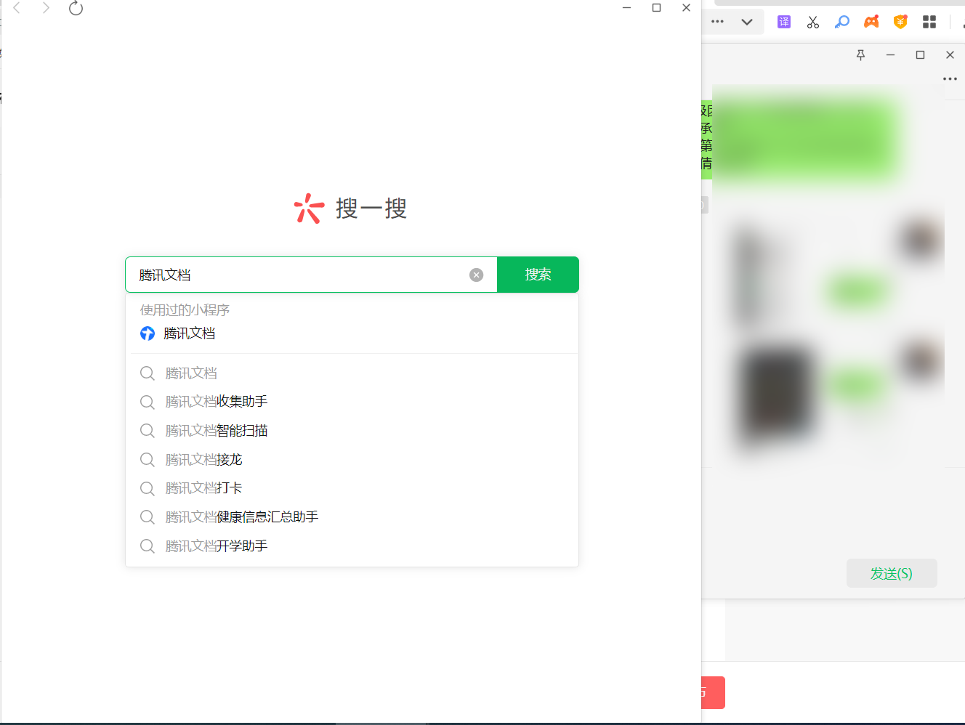
Task: Click the red button behind the search window
Action: tap(713, 692)
